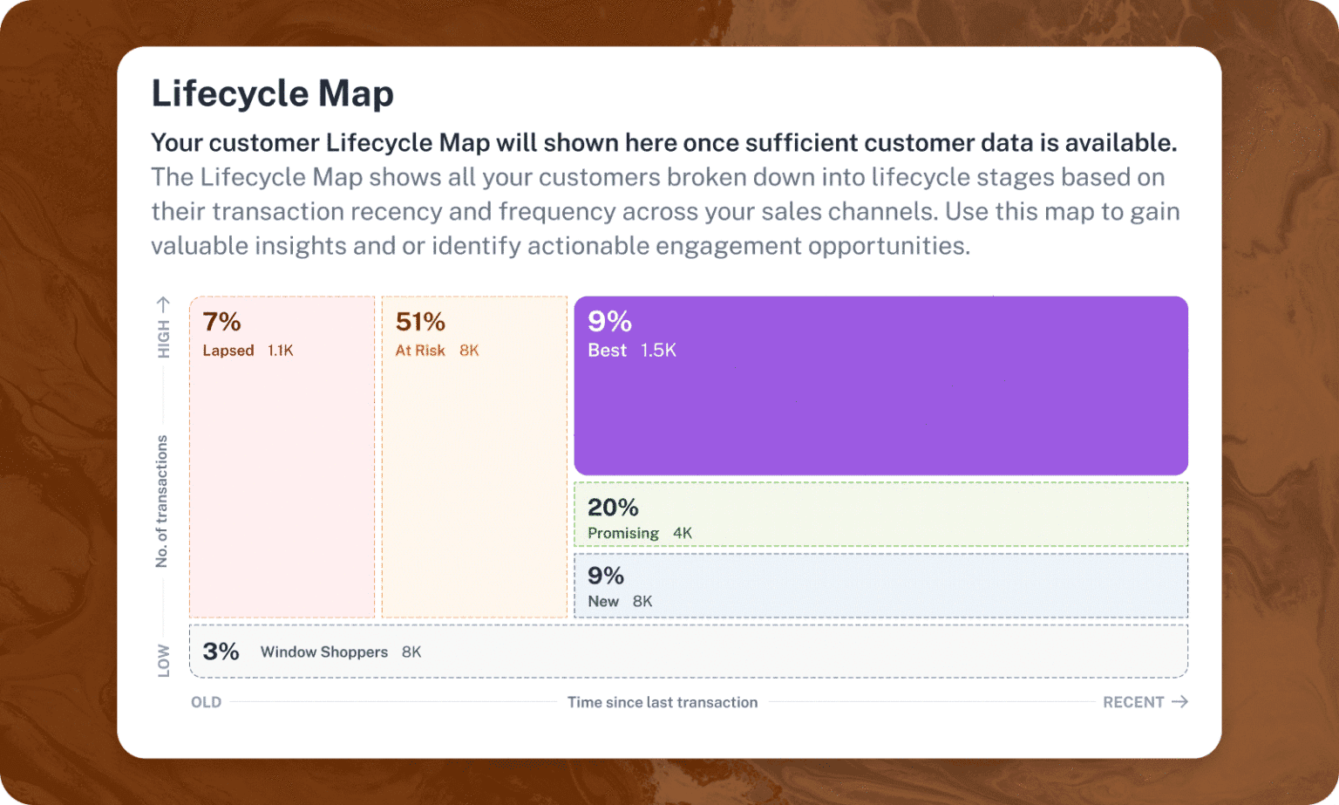Screen dimensions: 1339x805
Task: Click the 1.5K Best customer count
Action: point(658,351)
